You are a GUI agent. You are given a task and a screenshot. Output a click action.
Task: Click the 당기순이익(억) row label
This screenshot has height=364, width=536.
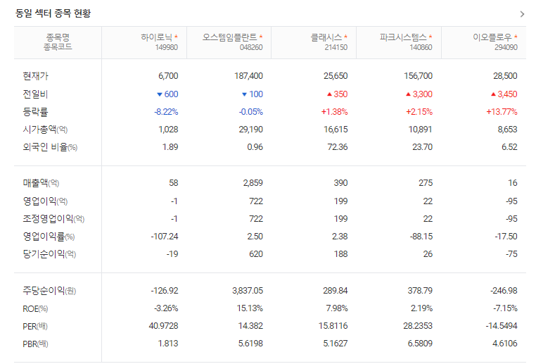click(49, 254)
